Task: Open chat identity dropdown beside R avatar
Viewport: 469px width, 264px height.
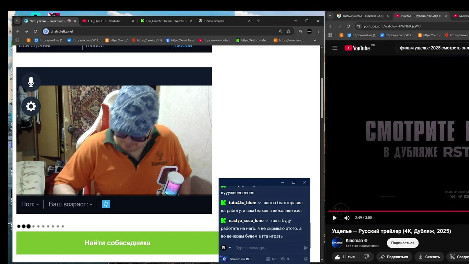Action: click(x=230, y=248)
